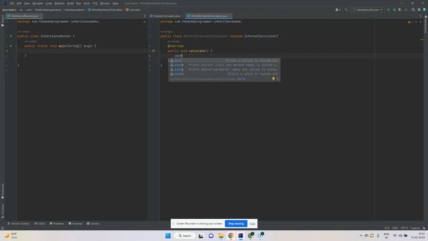Image resolution: width=428 pixels, height=241 pixels.
Task: Open the Windows Start menu
Action: (x=168, y=236)
